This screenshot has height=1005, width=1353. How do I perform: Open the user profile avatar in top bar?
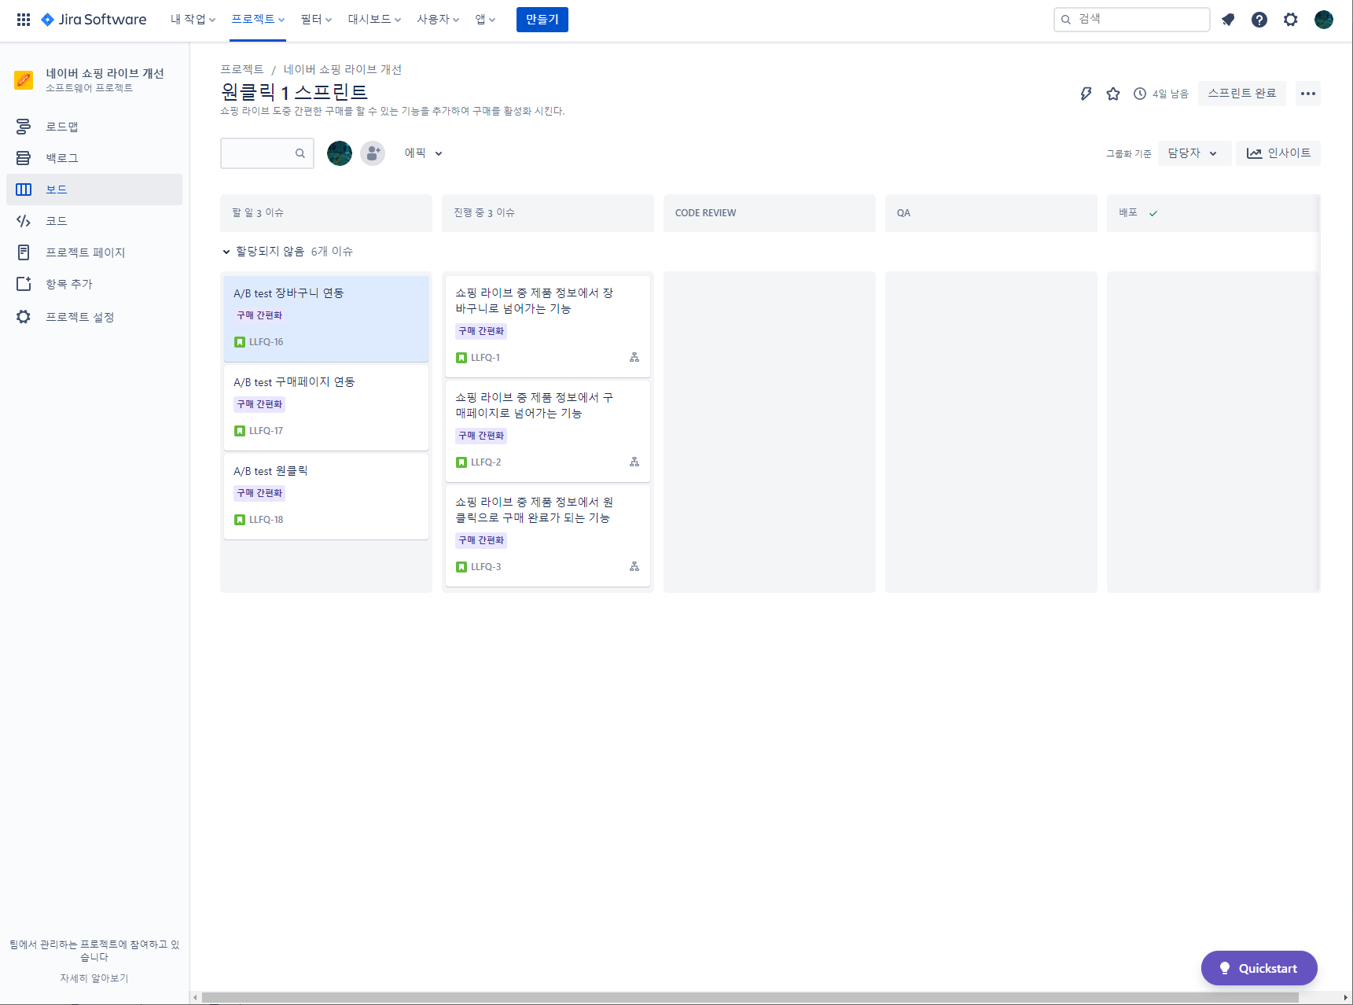(x=1324, y=20)
